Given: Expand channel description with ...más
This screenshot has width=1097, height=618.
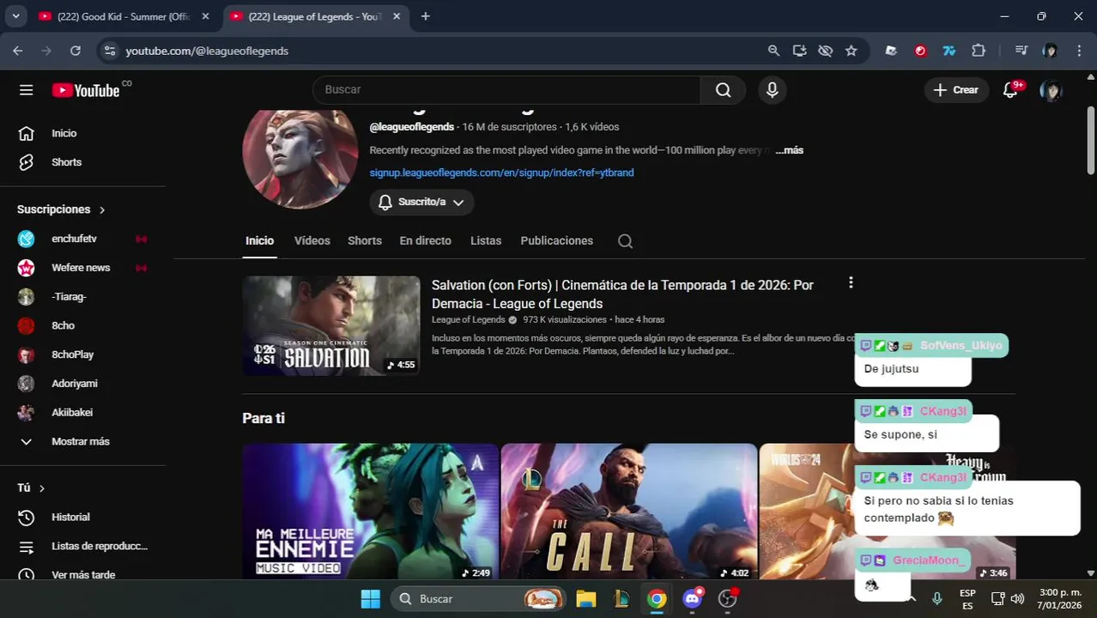Looking at the screenshot, I should 789,150.
